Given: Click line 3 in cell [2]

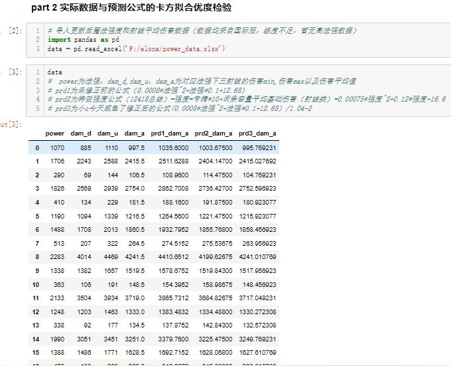Looking at the screenshot, I should (x=136, y=48).
